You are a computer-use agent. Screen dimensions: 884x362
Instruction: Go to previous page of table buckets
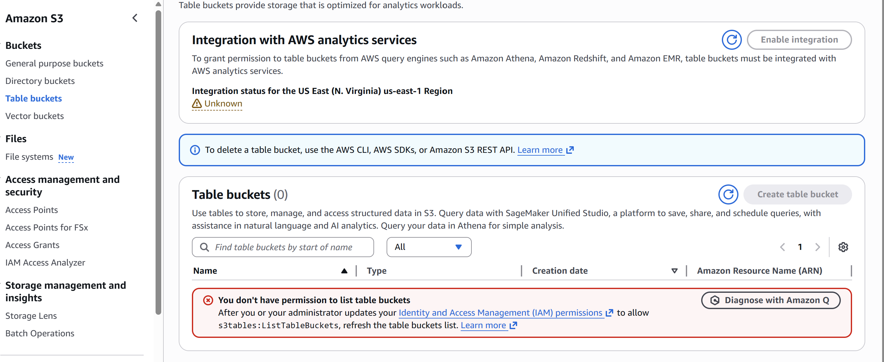[x=783, y=247]
